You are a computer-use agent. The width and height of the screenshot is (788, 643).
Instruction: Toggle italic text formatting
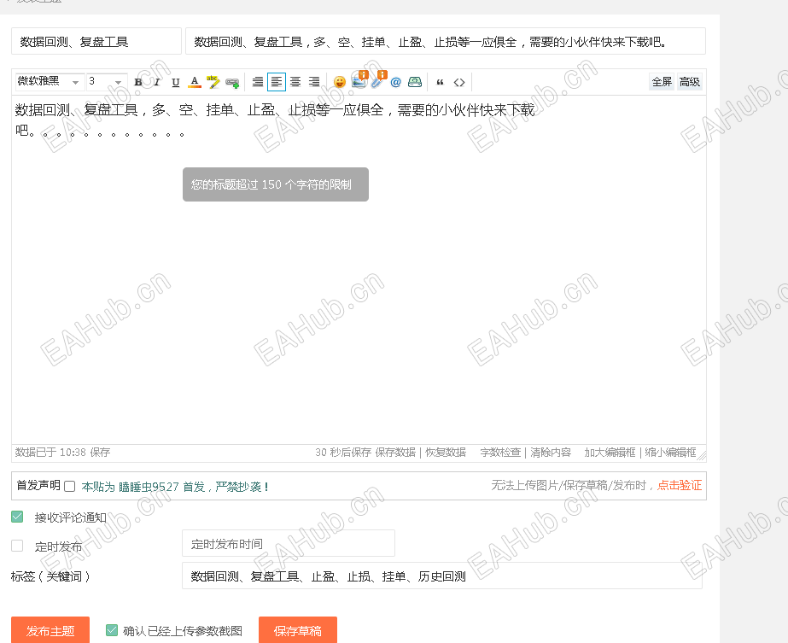(x=157, y=82)
